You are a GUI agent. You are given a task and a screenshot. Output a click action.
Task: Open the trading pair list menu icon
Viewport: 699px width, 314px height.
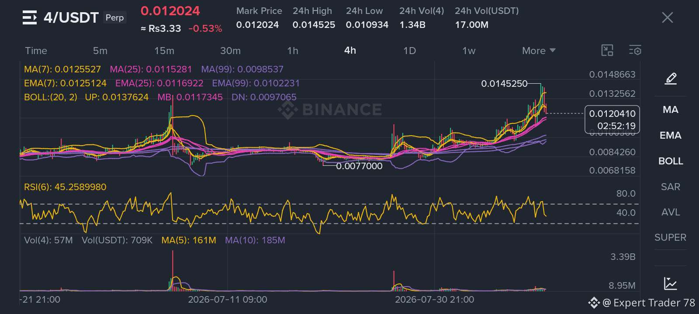pyautogui.click(x=30, y=17)
